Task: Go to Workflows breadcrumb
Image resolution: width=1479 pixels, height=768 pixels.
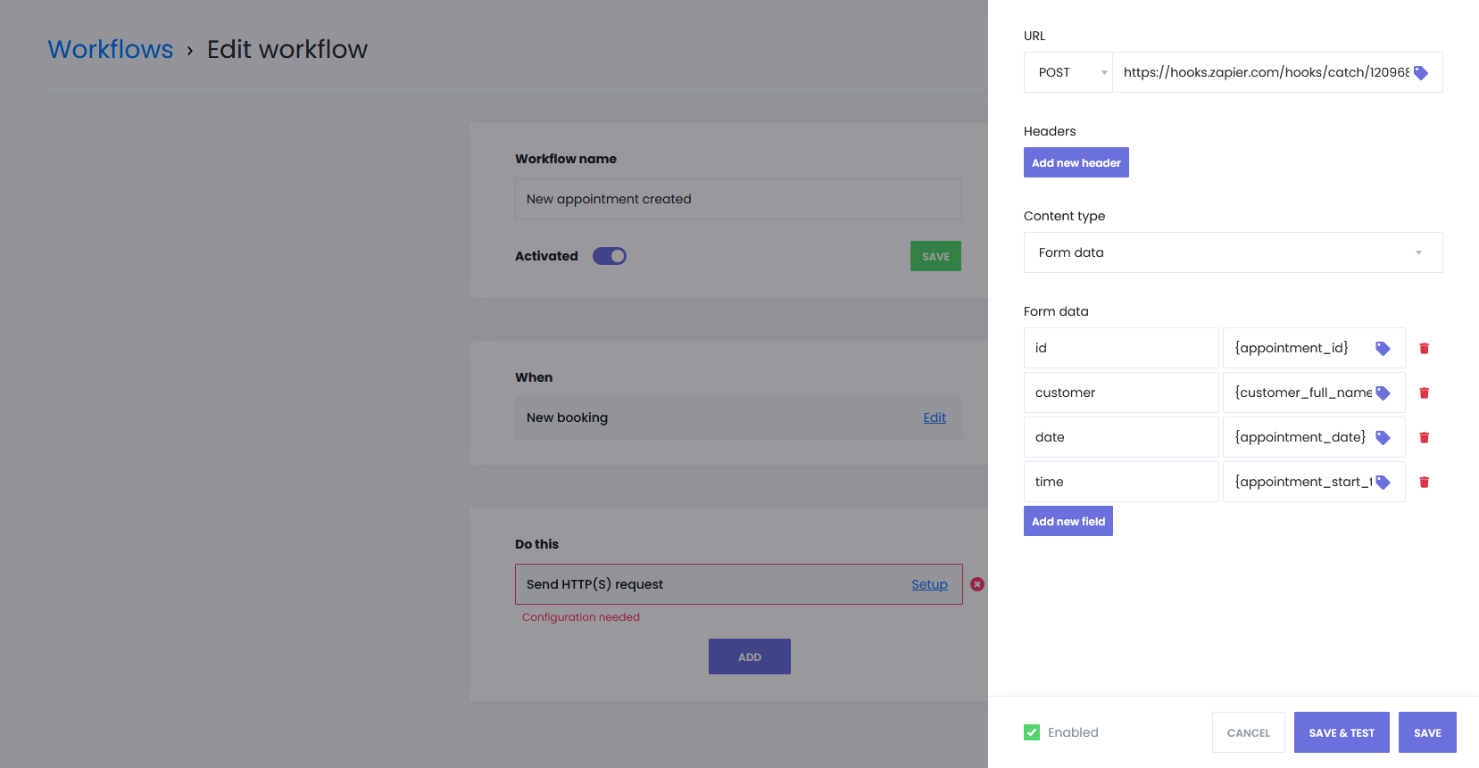Action: (x=111, y=49)
